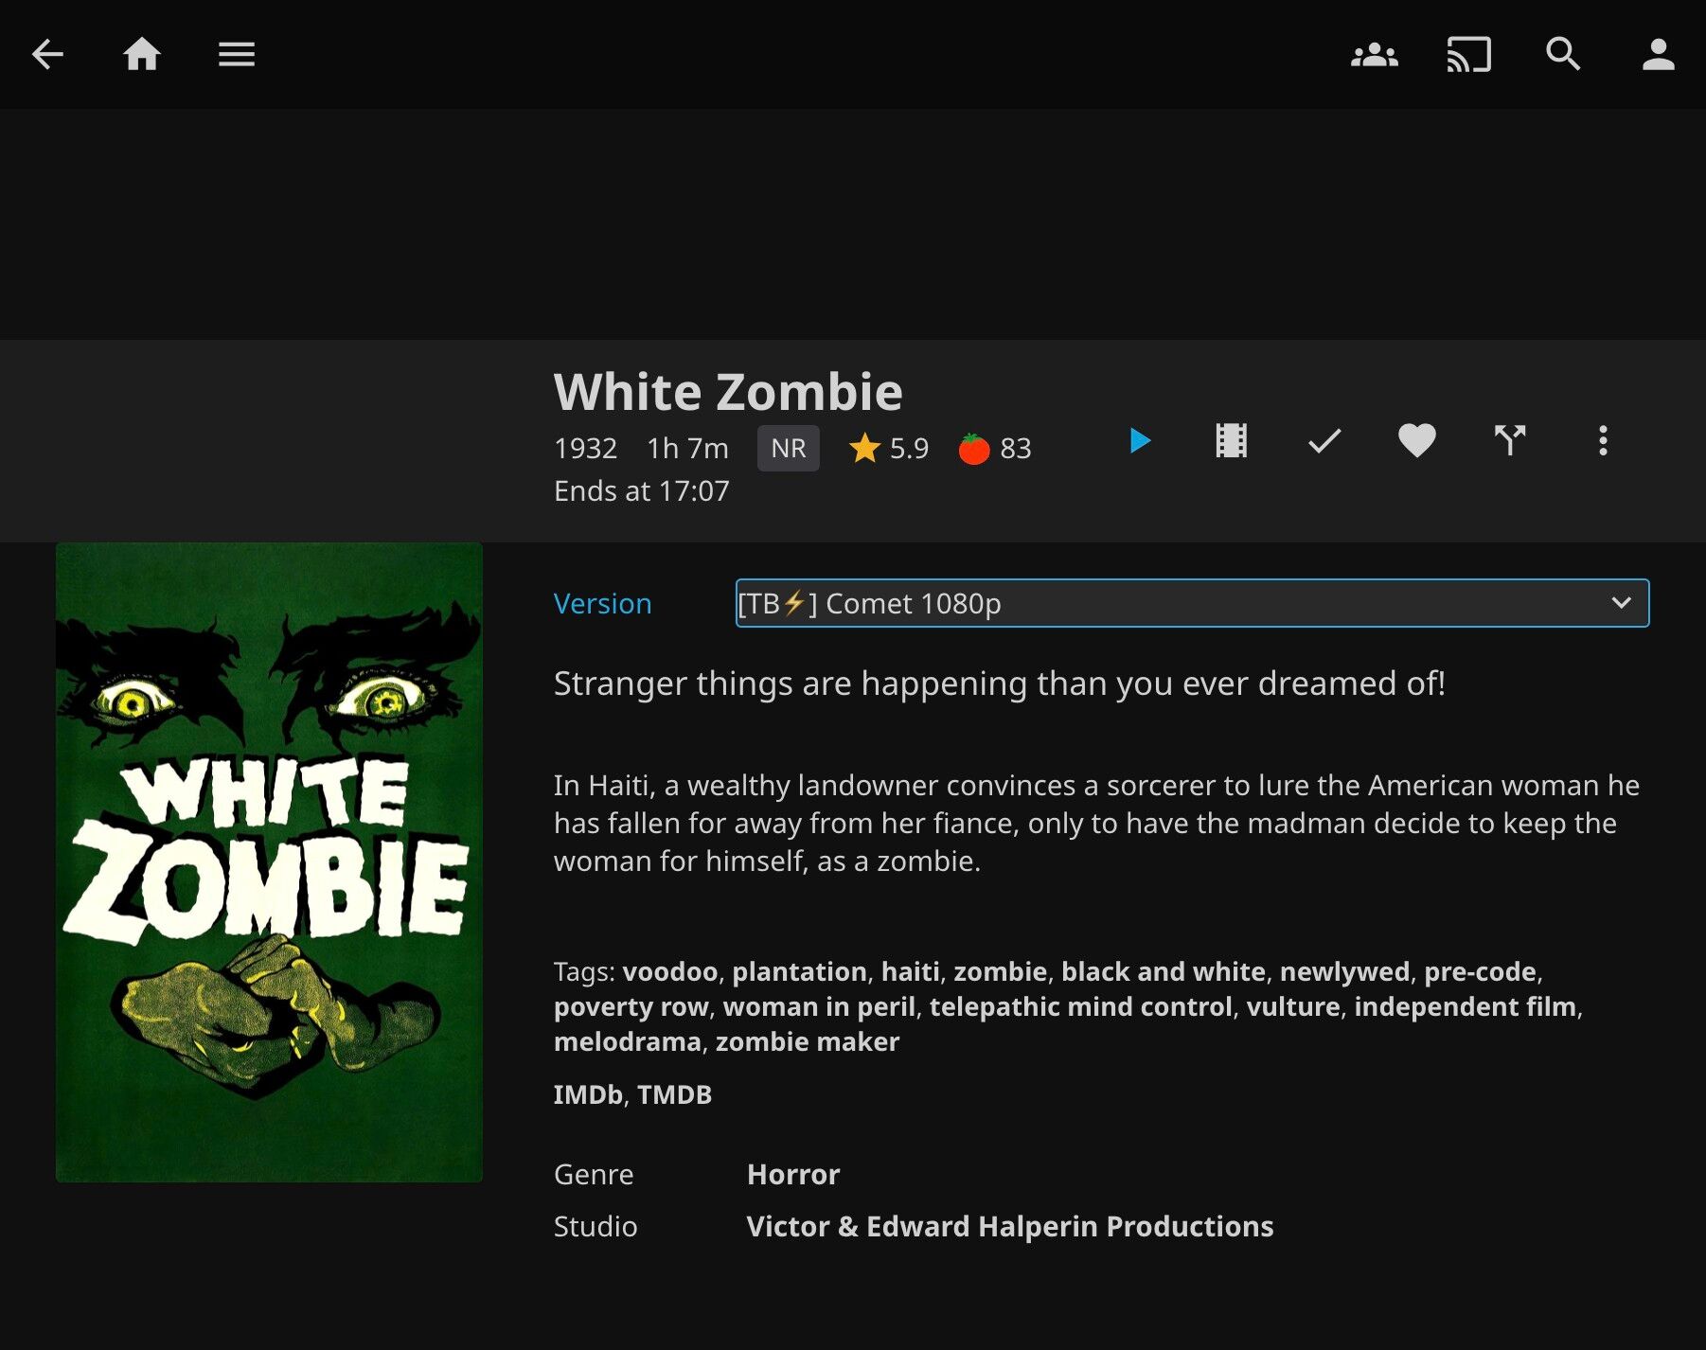Open the haiti tag

911,971
